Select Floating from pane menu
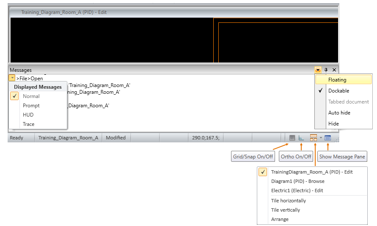This screenshot has width=377, height=226. click(x=337, y=80)
